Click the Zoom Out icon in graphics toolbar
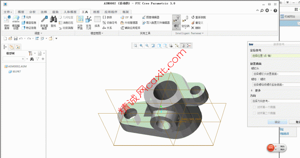The image size is (300, 158). [147, 46]
